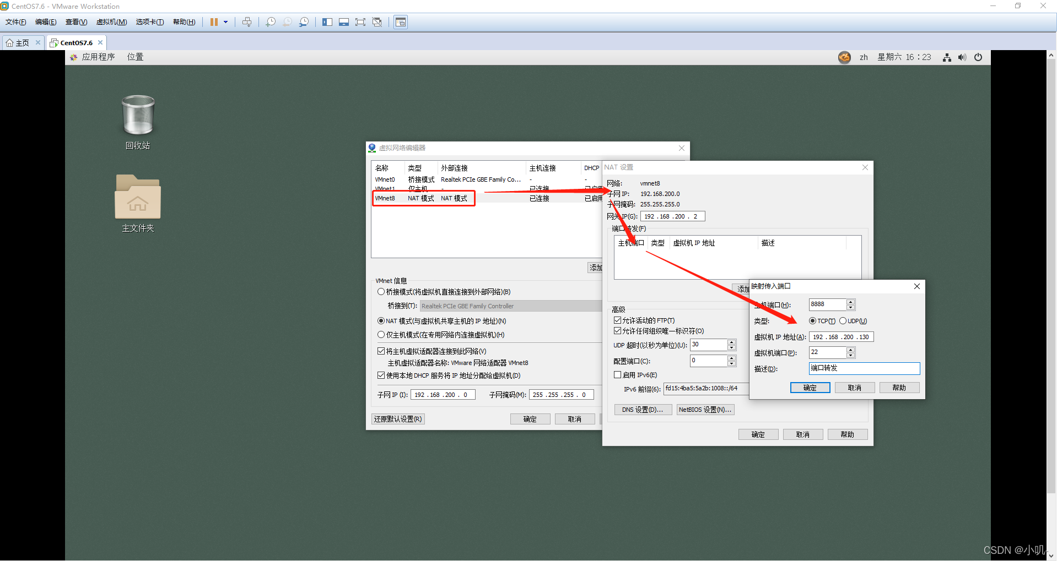Toggle 使用本地 DHCP 服务 checkbox
This screenshot has width=1057, height=561.
[x=381, y=375]
